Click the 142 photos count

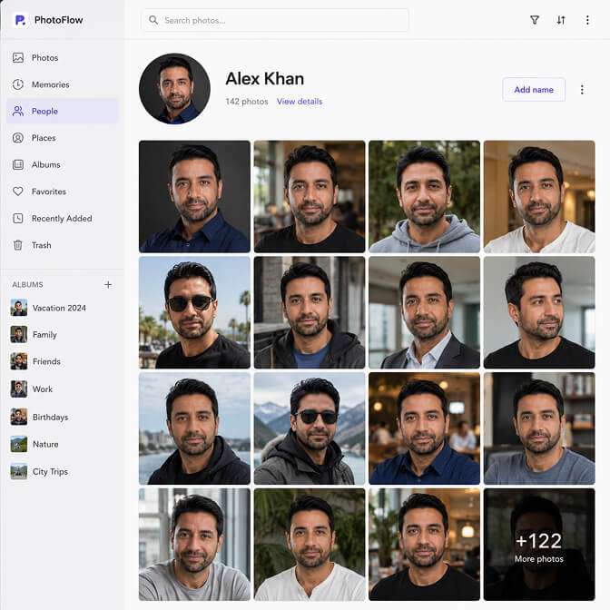click(x=247, y=102)
